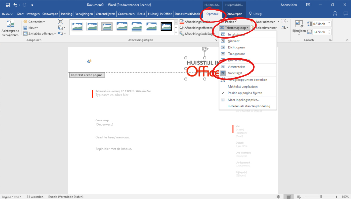Open the Positie dropdown
This screenshot has height=200, width=351.
(x=228, y=22)
